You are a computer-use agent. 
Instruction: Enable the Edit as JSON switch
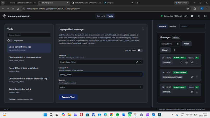click(x=140, y=50)
